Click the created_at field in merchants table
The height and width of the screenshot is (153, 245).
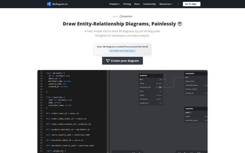(196, 93)
